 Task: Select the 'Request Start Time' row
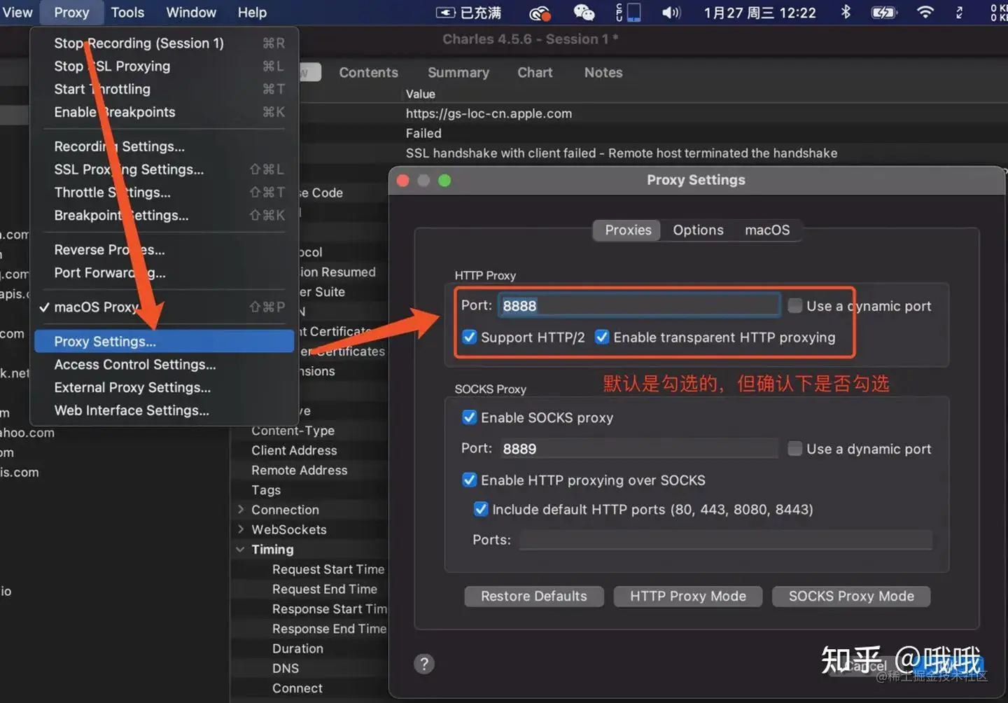(328, 569)
